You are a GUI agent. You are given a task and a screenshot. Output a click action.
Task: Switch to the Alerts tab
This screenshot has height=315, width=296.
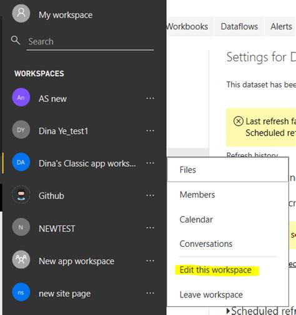click(280, 26)
